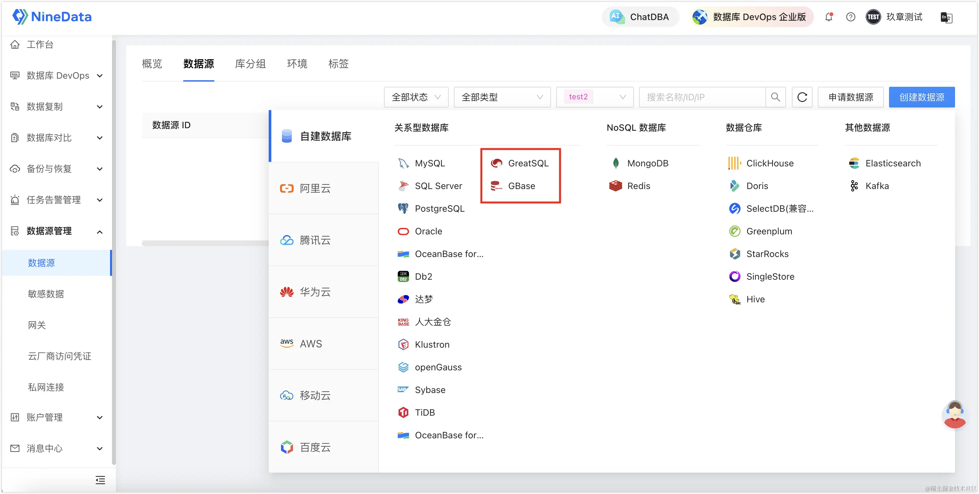Click the search magnifier icon
This screenshot has width=979, height=494.
pos(776,97)
